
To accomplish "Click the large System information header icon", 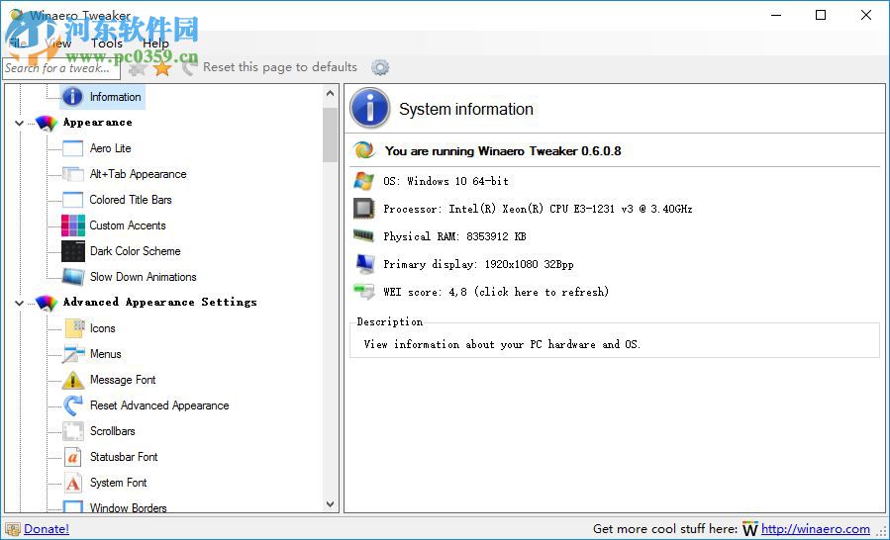I will [x=370, y=108].
